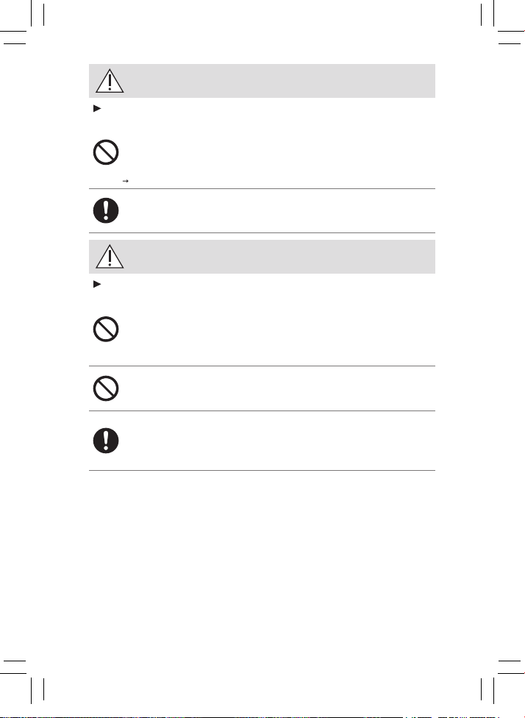Click the warning triangle in the second gray banner

tap(110, 257)
